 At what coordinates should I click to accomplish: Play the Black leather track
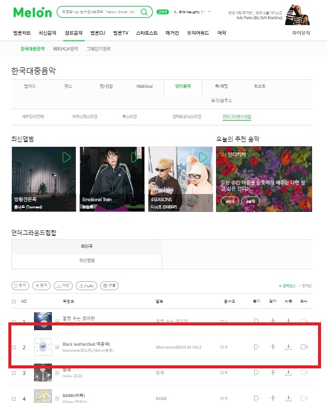[256, 347]
